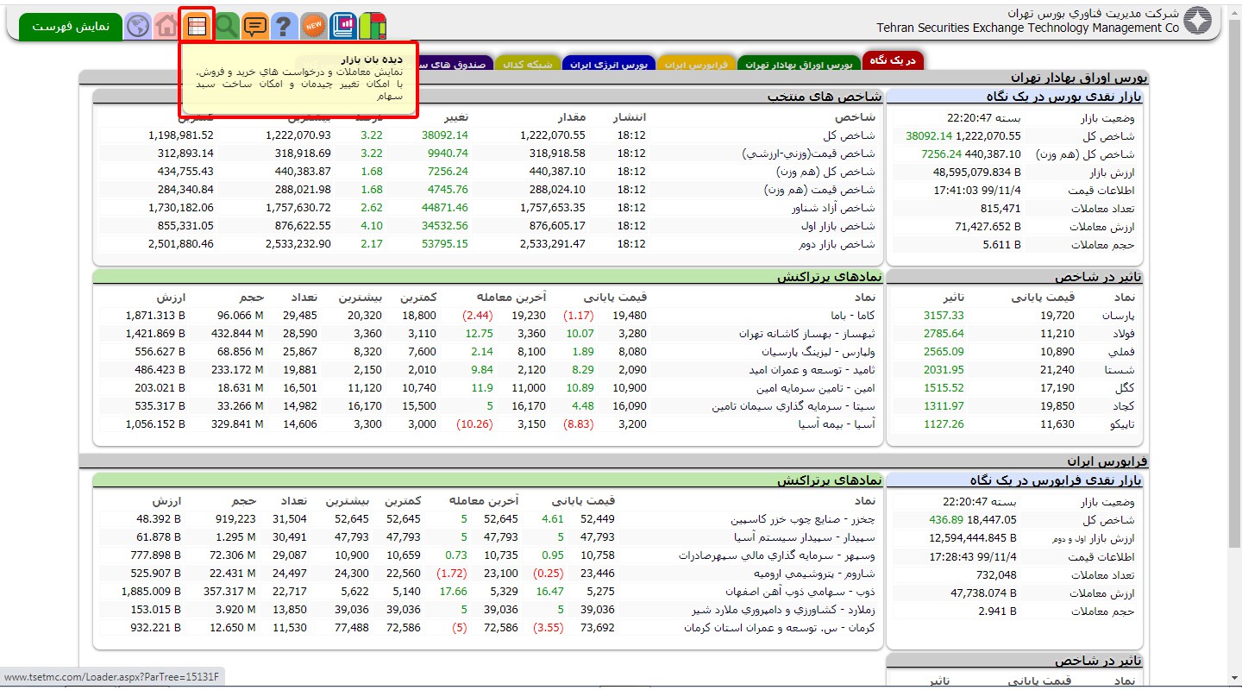
Task: Open زملارد - کشاورزی و دامپروری ملارد شیر
Action: (783, 610)
